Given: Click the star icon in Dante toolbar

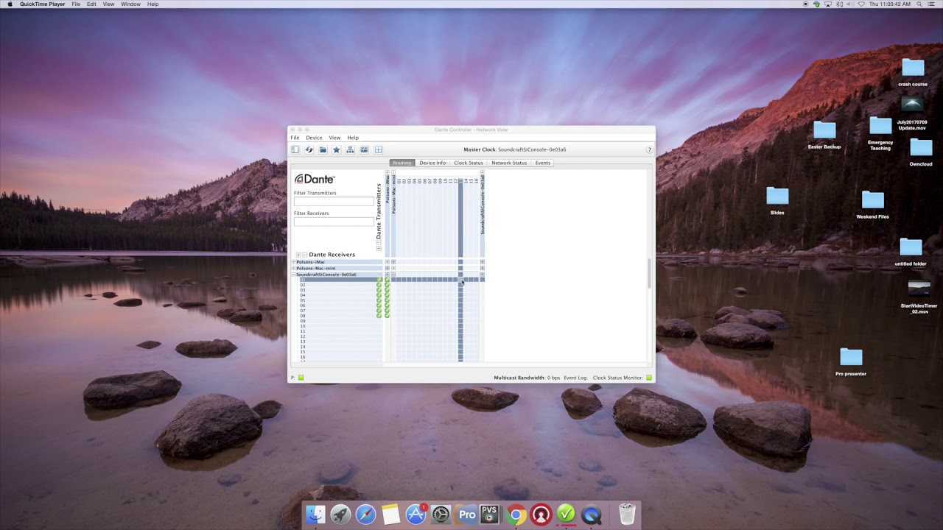Looking at the screenshot, I should coord(337,149).
